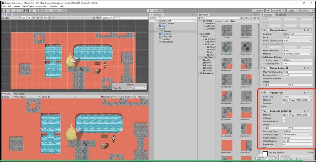Open Tilemap Renderer more options menu
316x162 pixels.
coord(311,30)
